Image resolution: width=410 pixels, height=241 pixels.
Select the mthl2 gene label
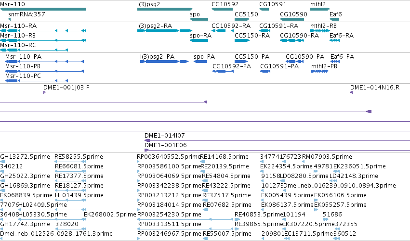point(317,4)
